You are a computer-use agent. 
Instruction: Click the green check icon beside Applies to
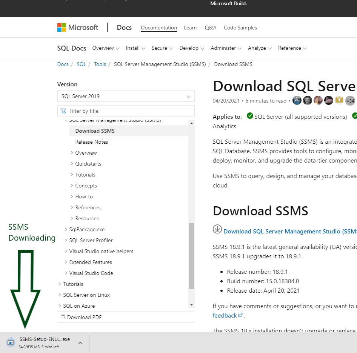click(250, 116)
